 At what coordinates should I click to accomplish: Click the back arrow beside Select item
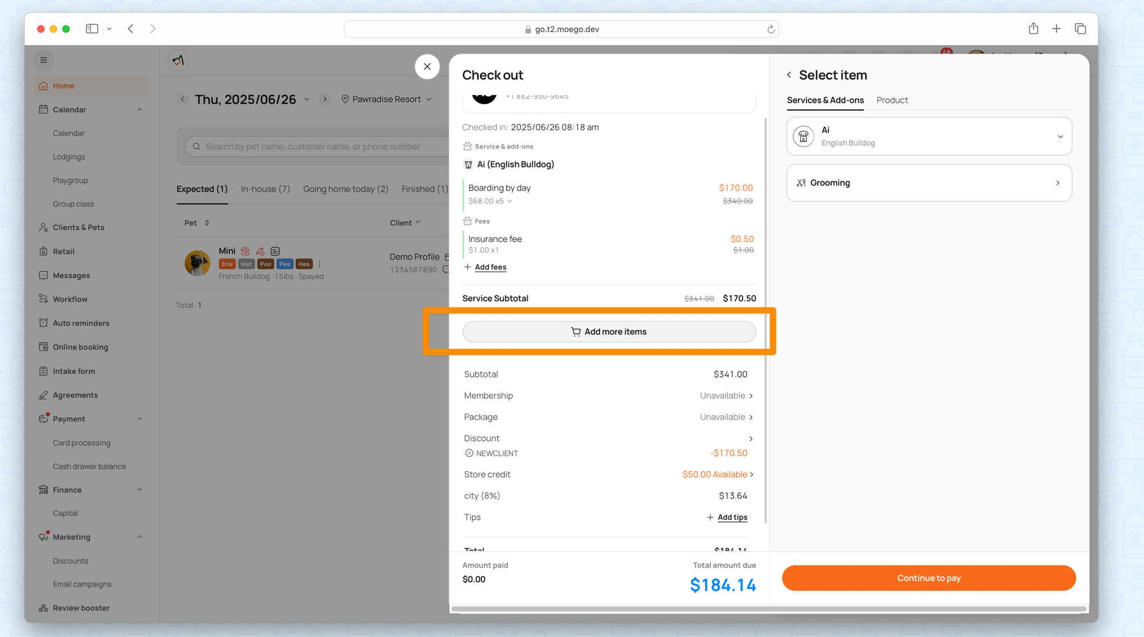point(789,75)
